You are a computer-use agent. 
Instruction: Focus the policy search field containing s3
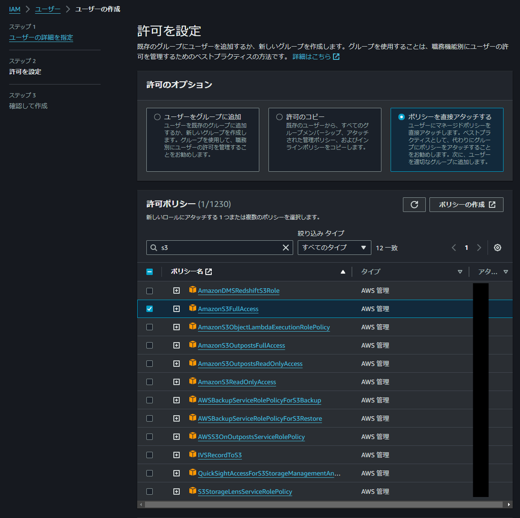tap(220, 248)
